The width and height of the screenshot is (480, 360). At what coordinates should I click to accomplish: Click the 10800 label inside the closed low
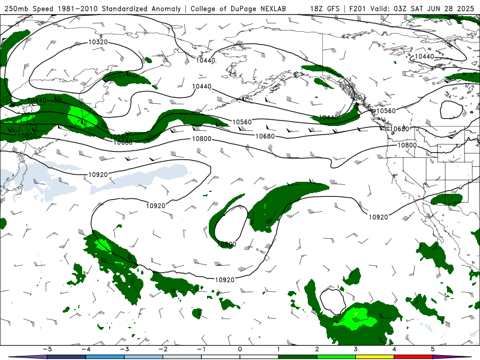point(227,244)
